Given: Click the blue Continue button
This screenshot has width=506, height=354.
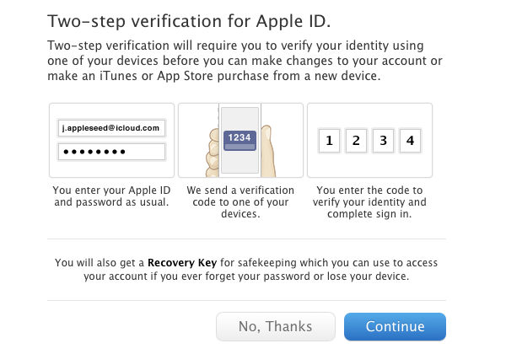Looking at the screenshot, I should click(395, 327).
